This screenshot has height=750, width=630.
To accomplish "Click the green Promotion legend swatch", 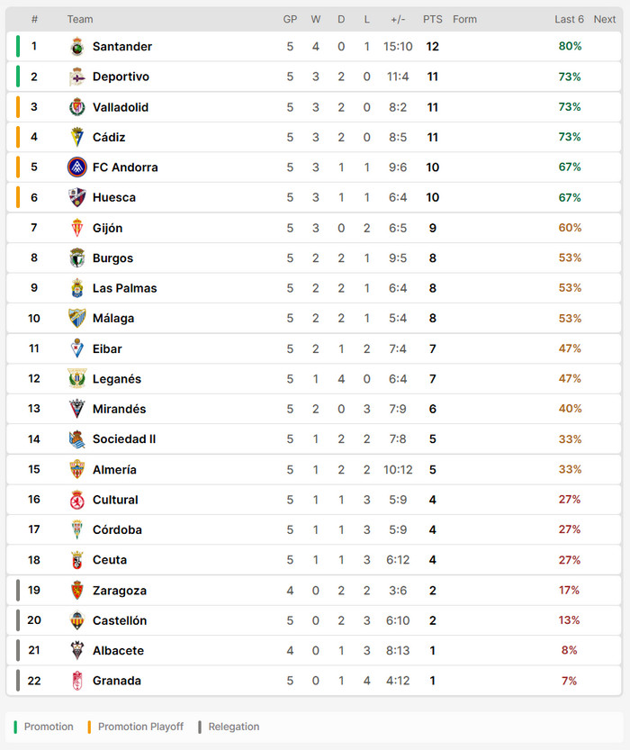I will 16,727.
